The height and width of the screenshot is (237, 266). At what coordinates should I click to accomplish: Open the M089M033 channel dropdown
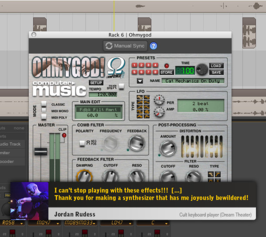[x=94, y=223]
